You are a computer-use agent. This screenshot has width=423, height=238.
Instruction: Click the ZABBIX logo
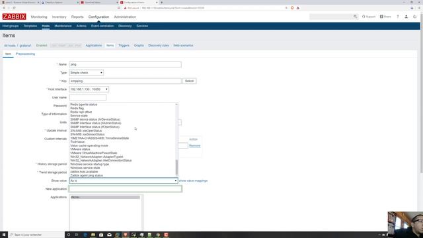(15, 17)
